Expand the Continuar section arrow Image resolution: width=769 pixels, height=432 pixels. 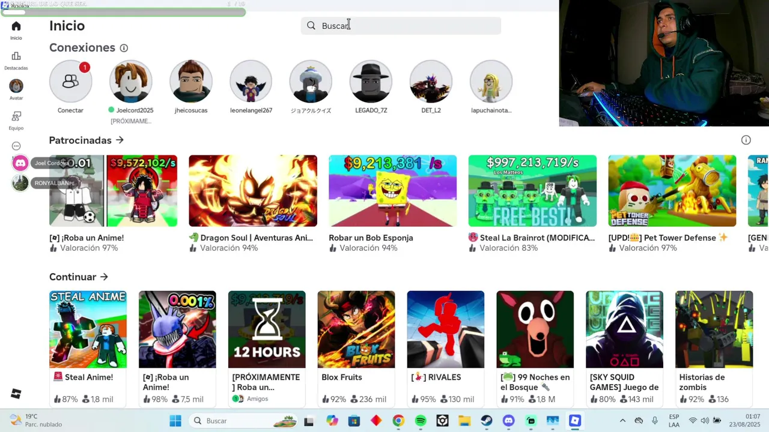tap(104, 277)
